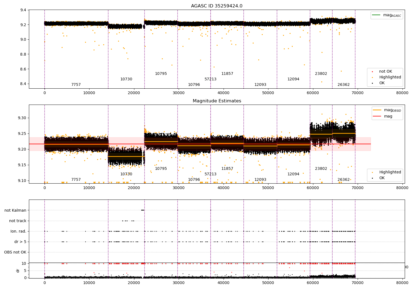Select obsid 57213 in Magnitude Estimates plot
The width and height of the screenshot is (413, 289).
click(x=210, y=174)
